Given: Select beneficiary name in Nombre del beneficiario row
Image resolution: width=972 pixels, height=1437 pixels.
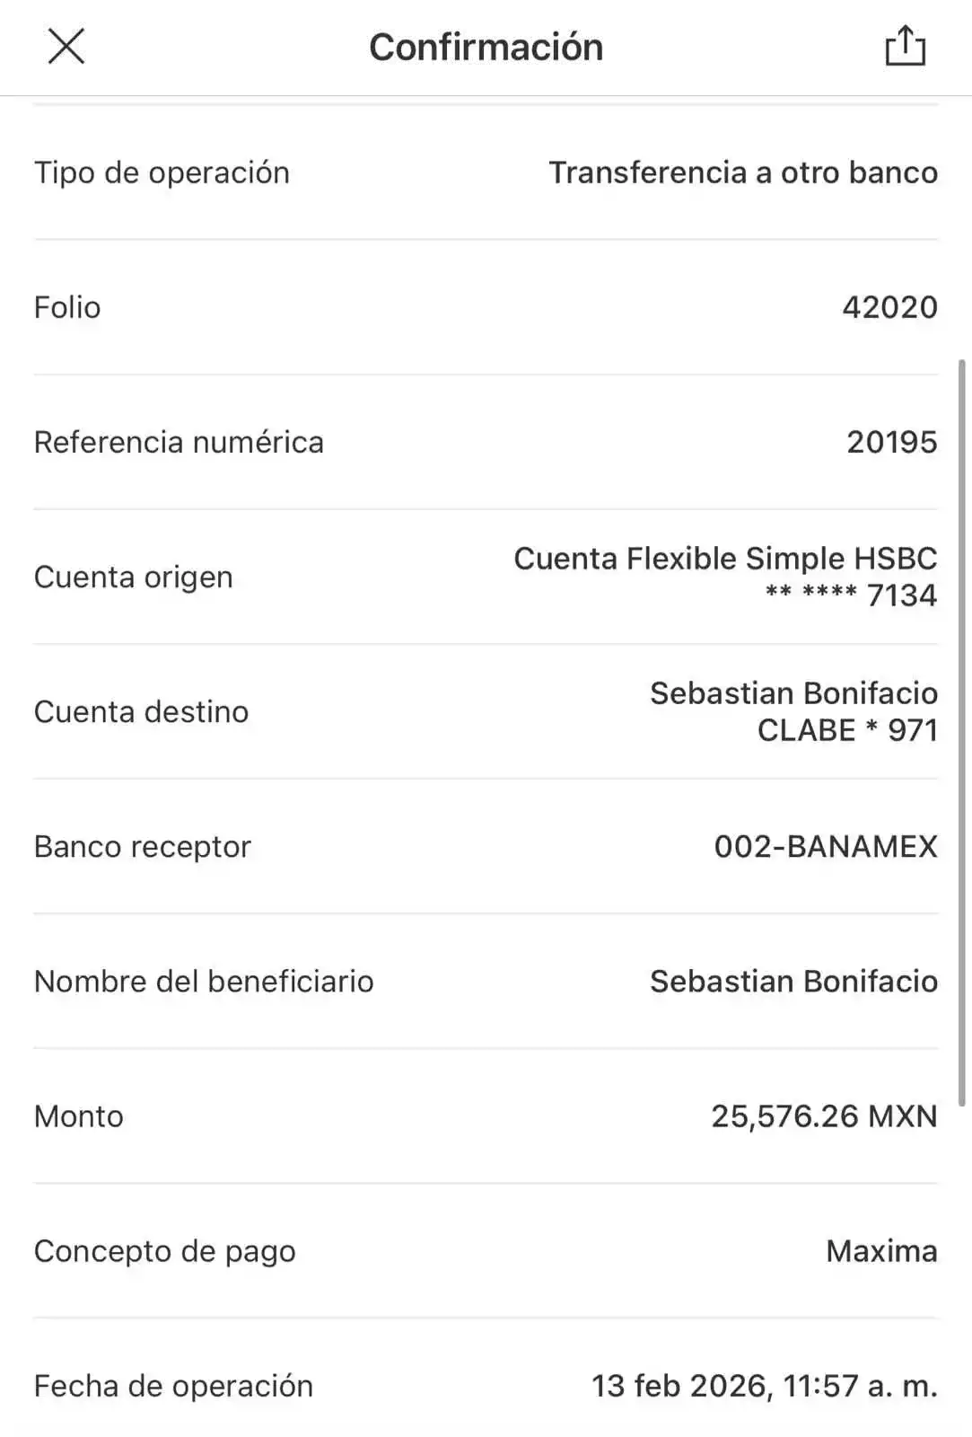Looking at the screenshot, I should (793, 981).
